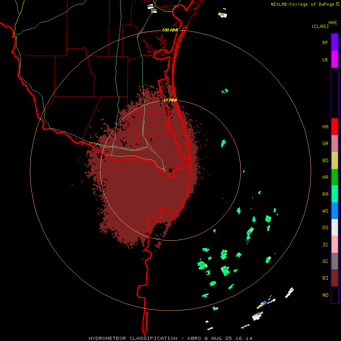This screenshot has height=341, width=341.
Task: Click the IC legend label
Action: tap(325, 245)
